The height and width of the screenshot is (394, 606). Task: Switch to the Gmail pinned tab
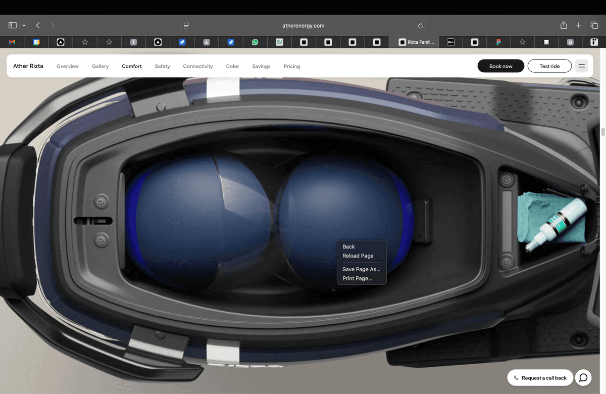pos(12,42)
